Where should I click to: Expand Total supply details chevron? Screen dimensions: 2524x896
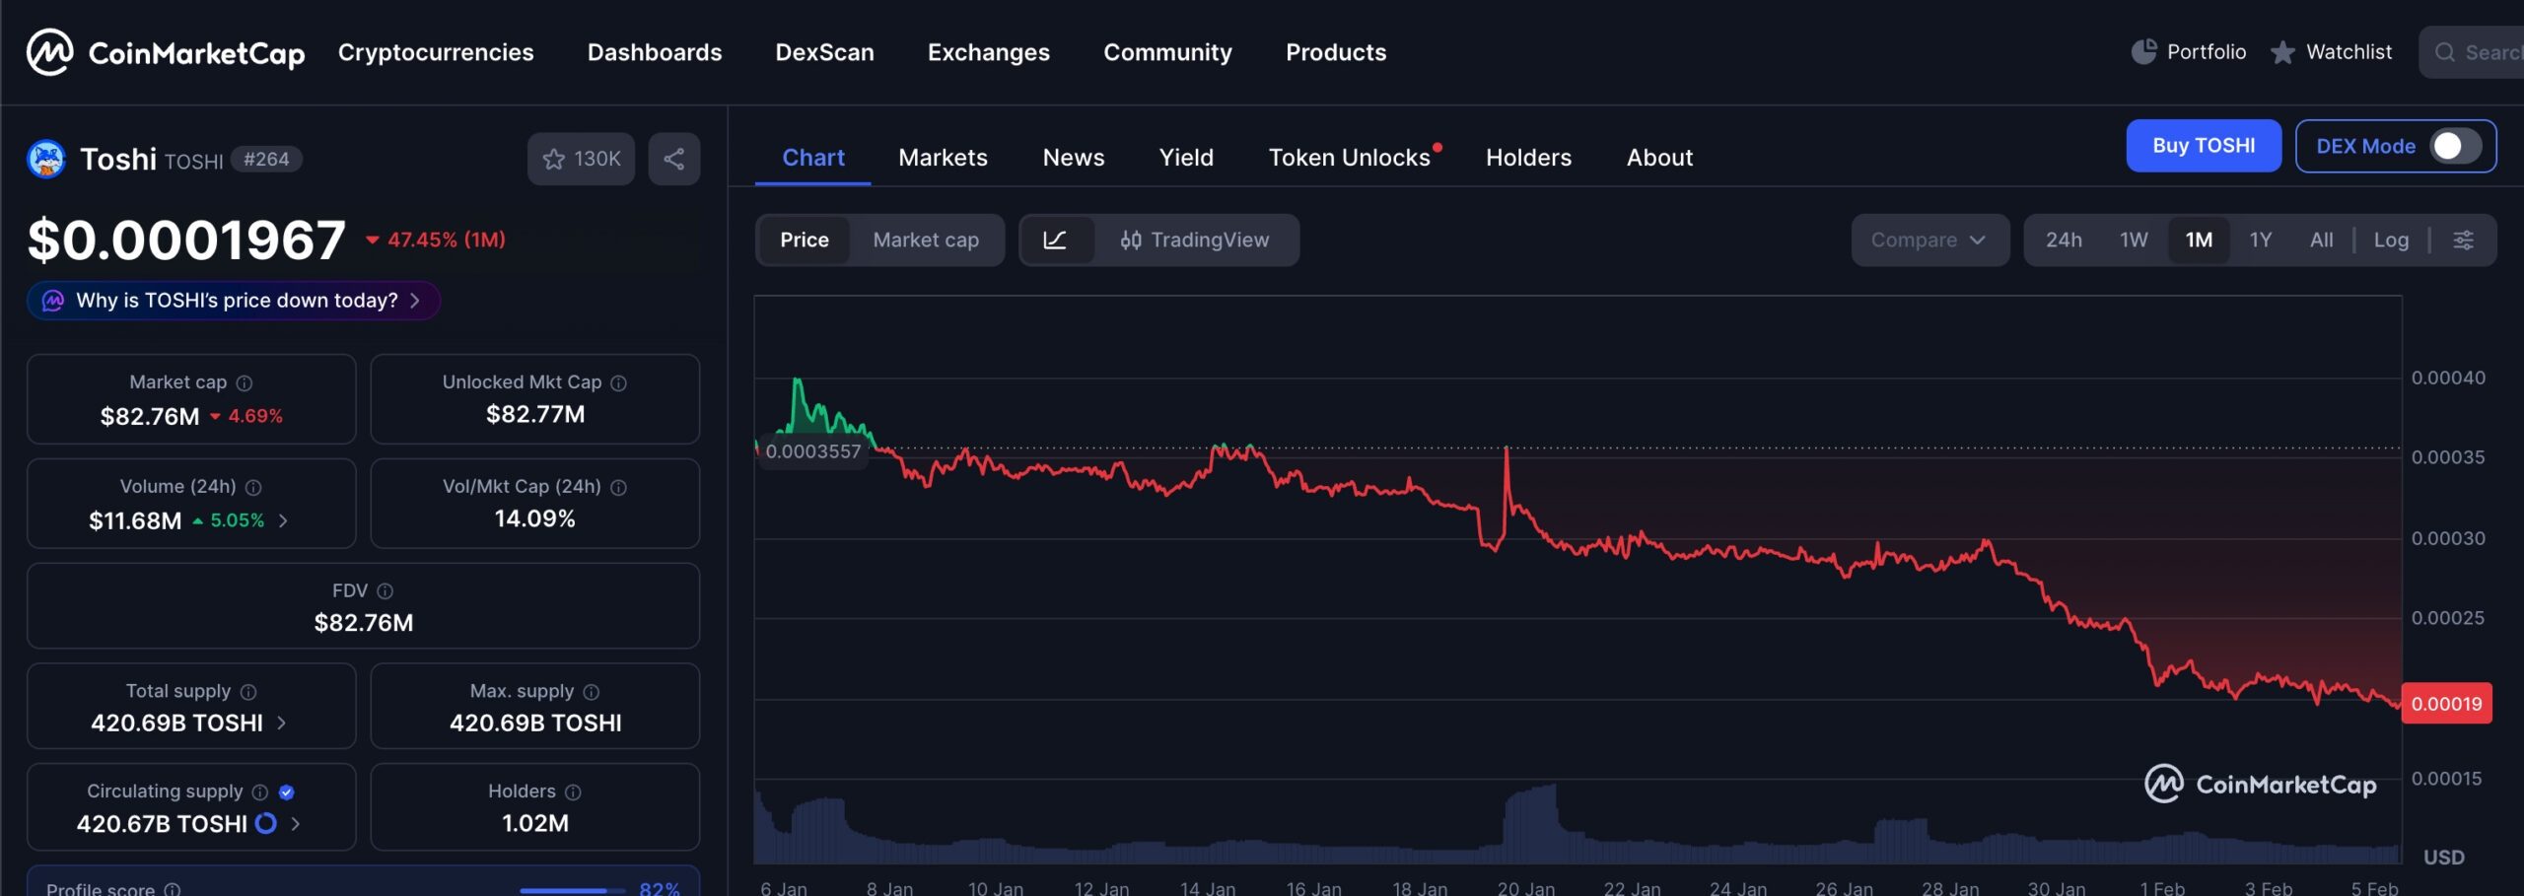point(281,723)
